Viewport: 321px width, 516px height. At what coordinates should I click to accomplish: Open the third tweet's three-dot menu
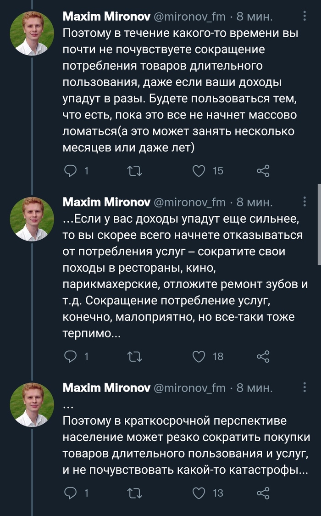(x=305, y=387)
